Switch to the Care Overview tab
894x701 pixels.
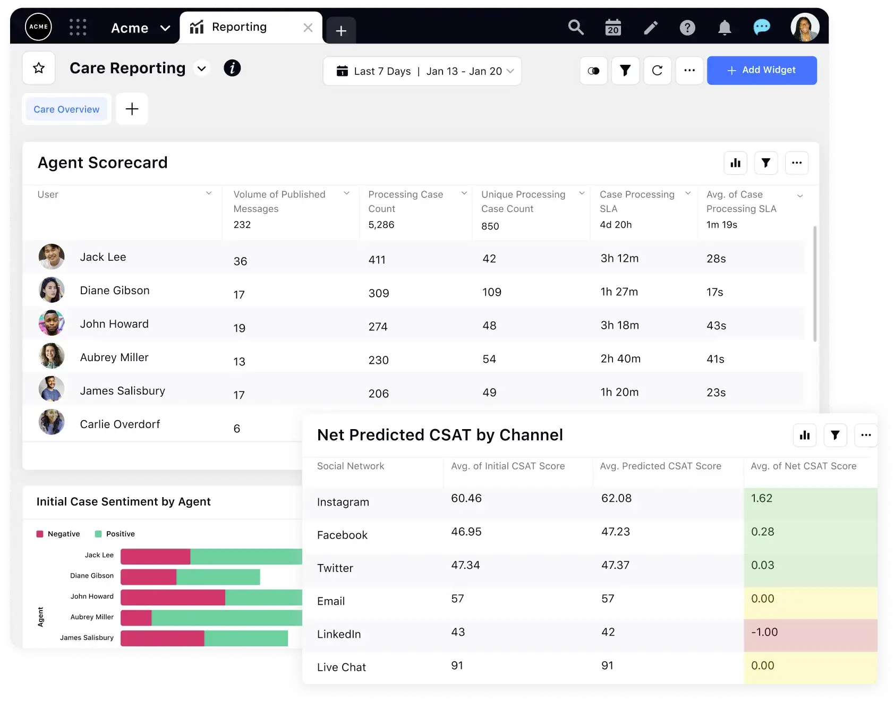click(x=66, y=109)
